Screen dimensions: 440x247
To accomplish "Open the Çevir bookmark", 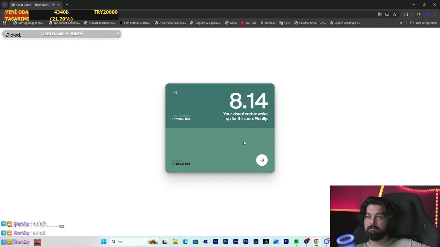I will click(x=285, y=23).
